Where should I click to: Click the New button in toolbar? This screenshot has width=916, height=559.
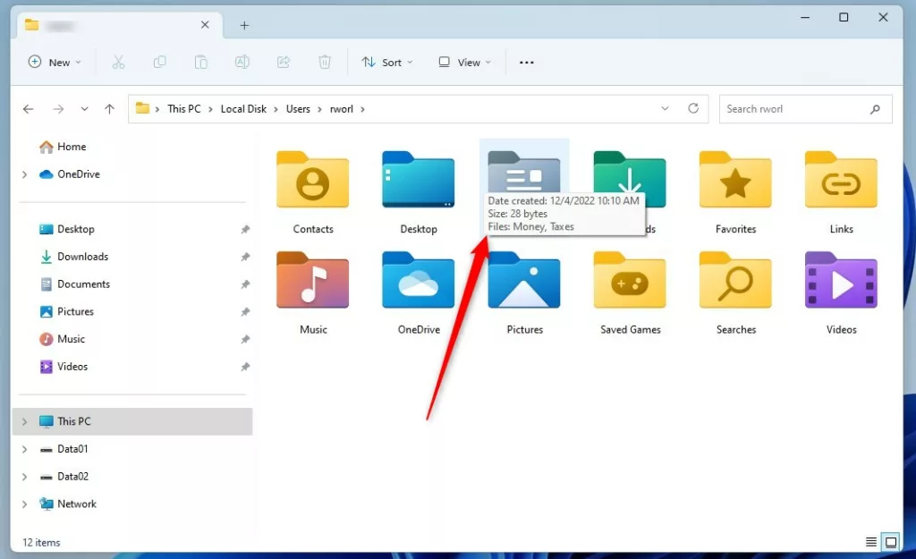(x=54, y=63)
